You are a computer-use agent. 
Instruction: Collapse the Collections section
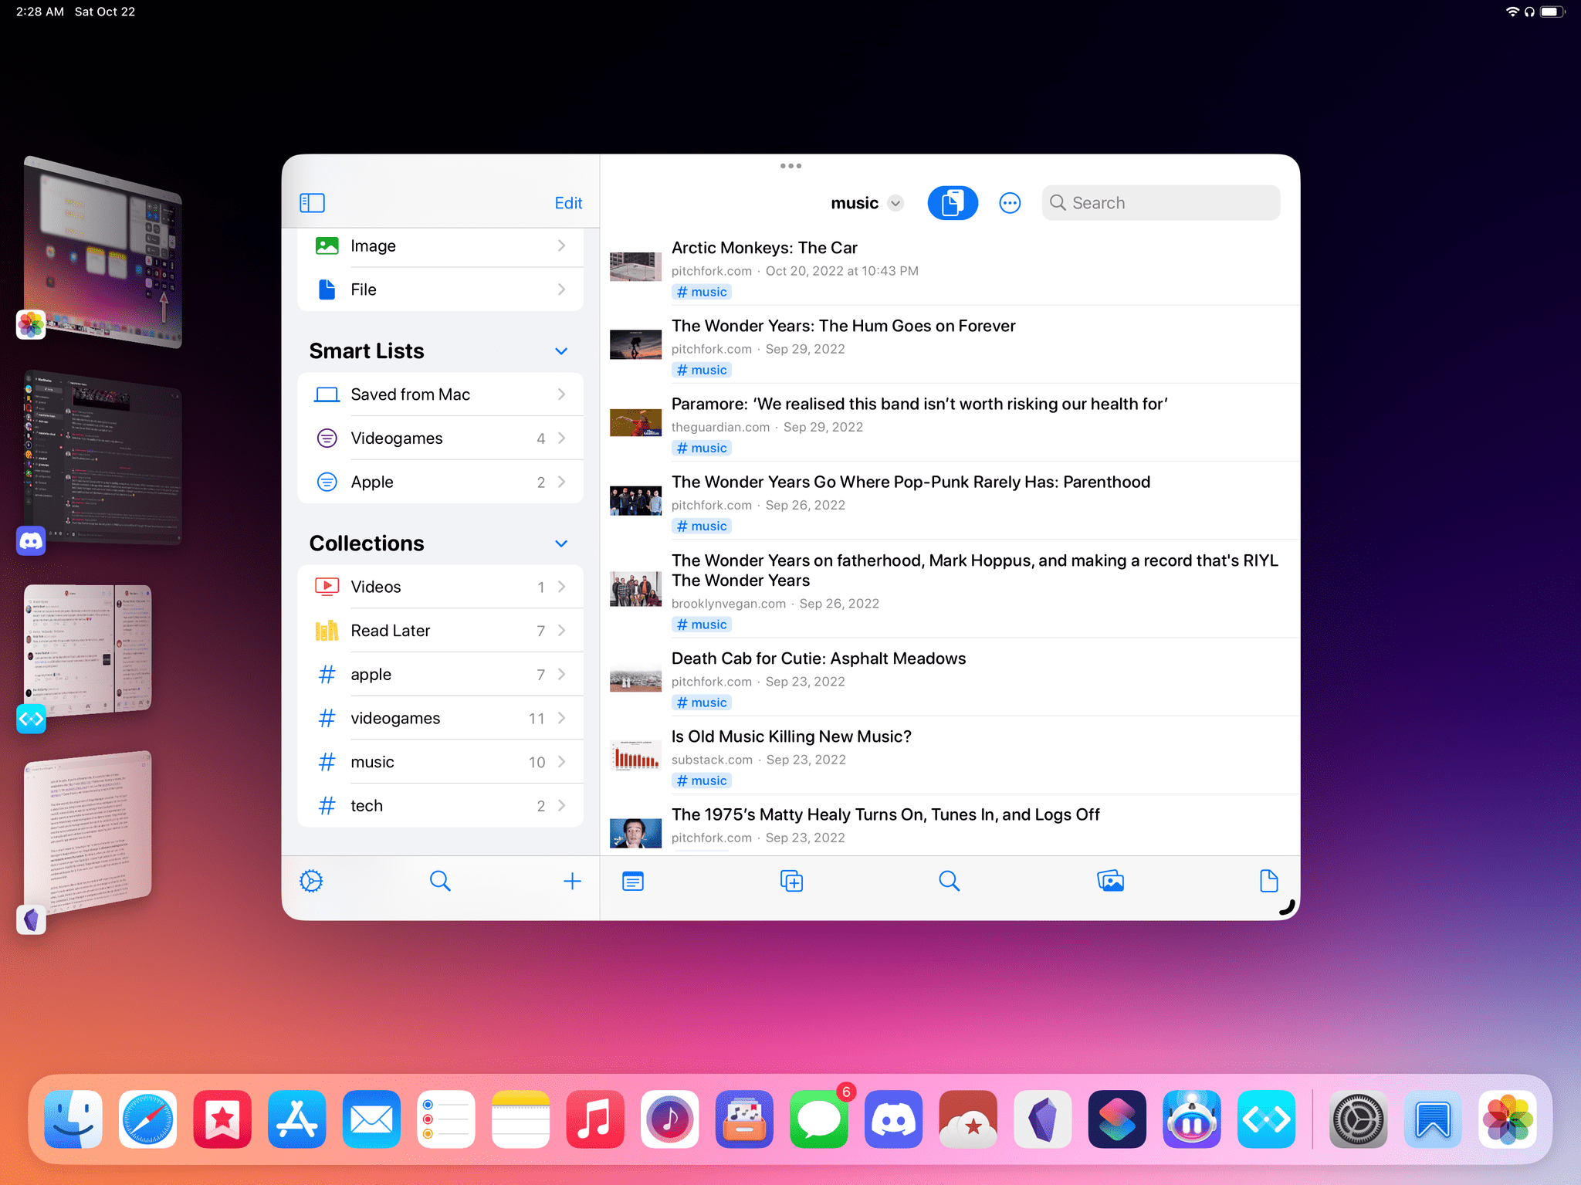(563, 543)
